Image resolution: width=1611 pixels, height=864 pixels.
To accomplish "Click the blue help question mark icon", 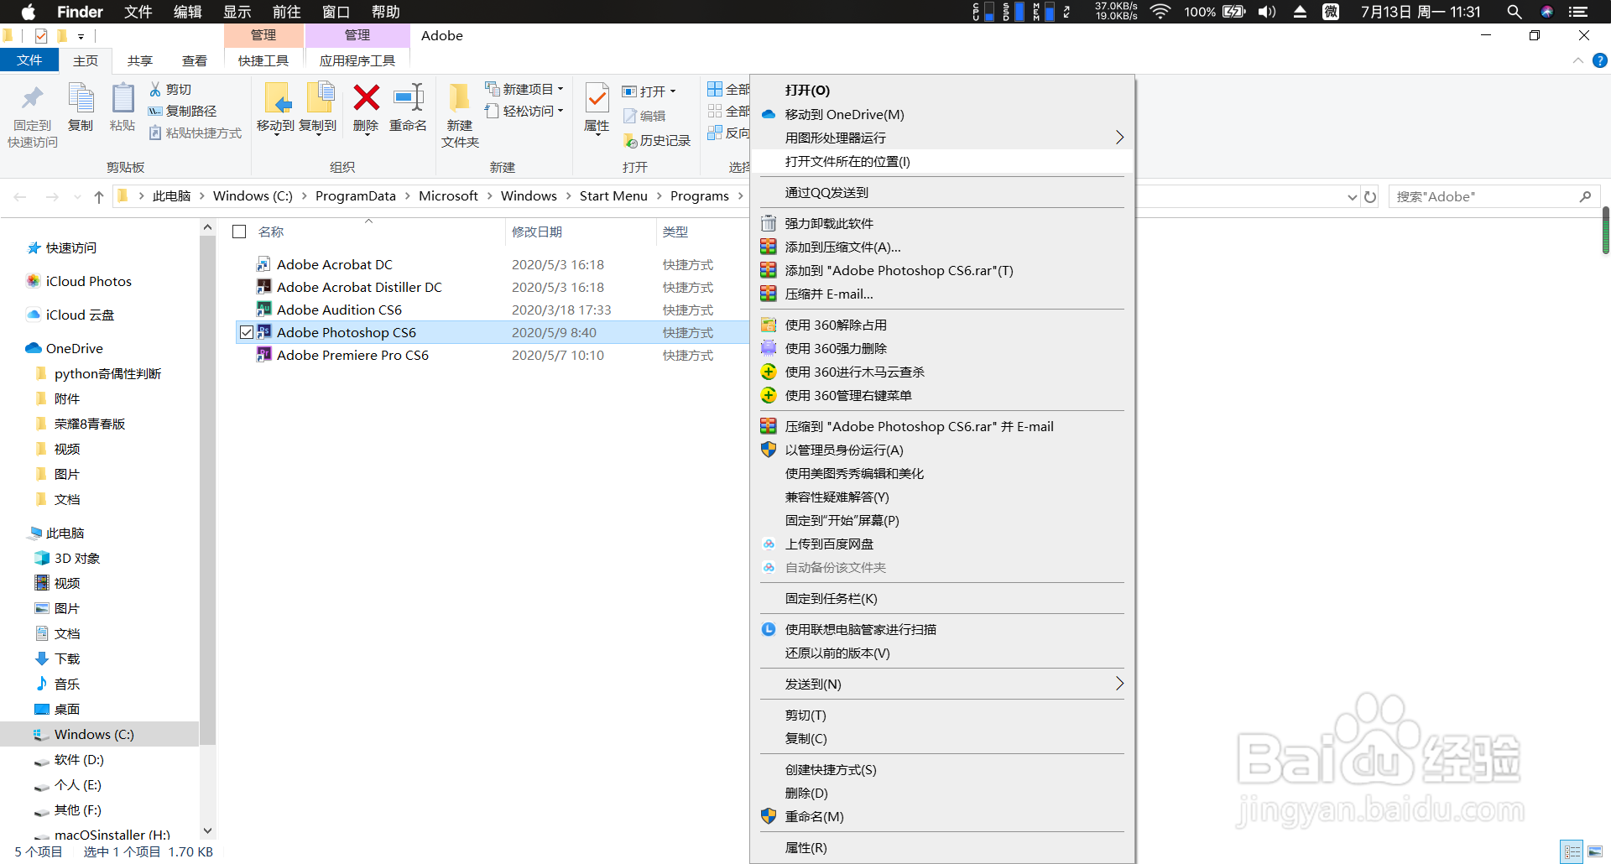I will (x=1600, y=60).
